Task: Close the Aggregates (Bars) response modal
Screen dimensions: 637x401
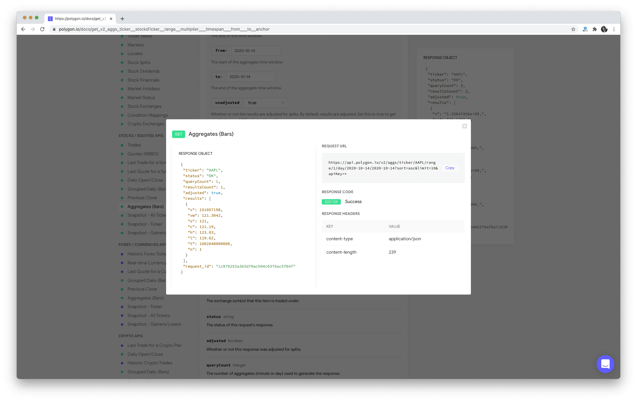Action: (464, 126)
